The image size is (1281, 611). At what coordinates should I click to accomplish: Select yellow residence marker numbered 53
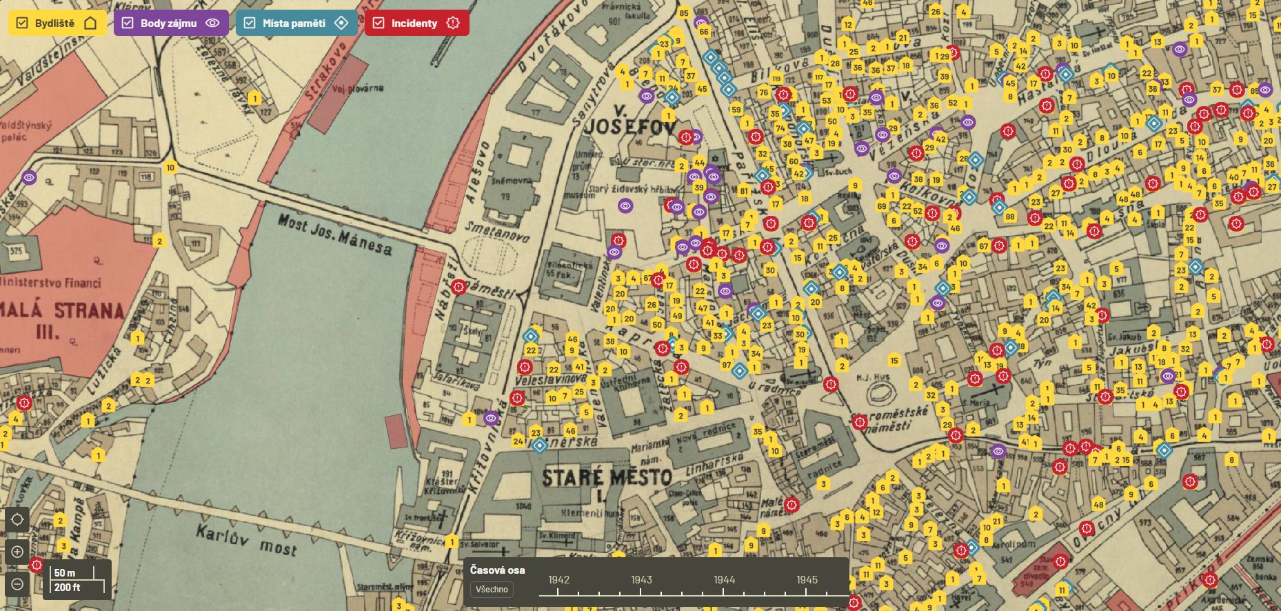point(827,101)
